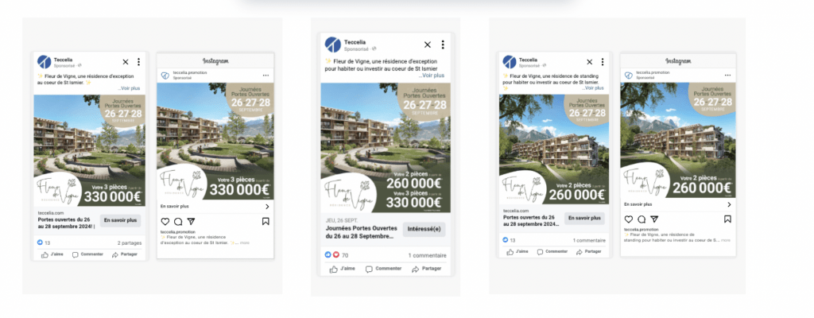Screen dimensions: 814x318
Task: Click Teccelia logo avatar on center post
Action: (x=333, y=45)
